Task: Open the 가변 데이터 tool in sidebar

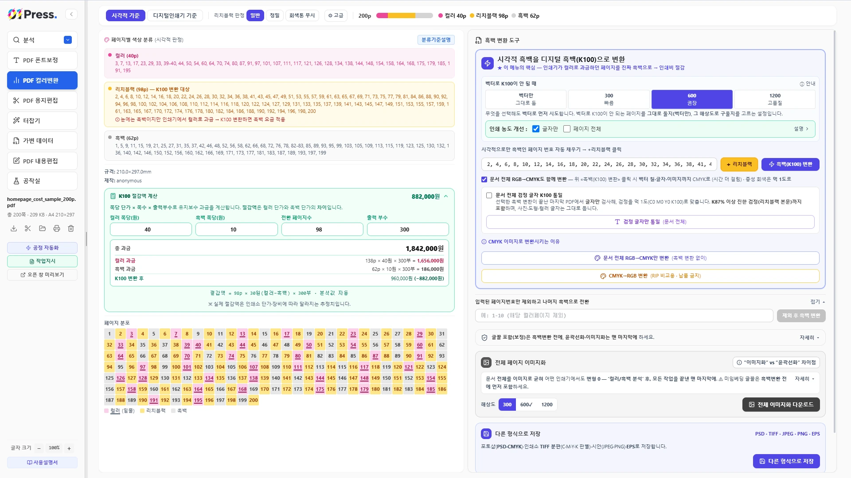Action: coord(42,141)
